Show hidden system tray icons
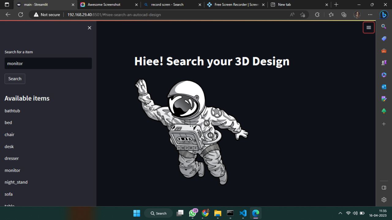Viewport: 392px width, 220px height. (340, 213)
